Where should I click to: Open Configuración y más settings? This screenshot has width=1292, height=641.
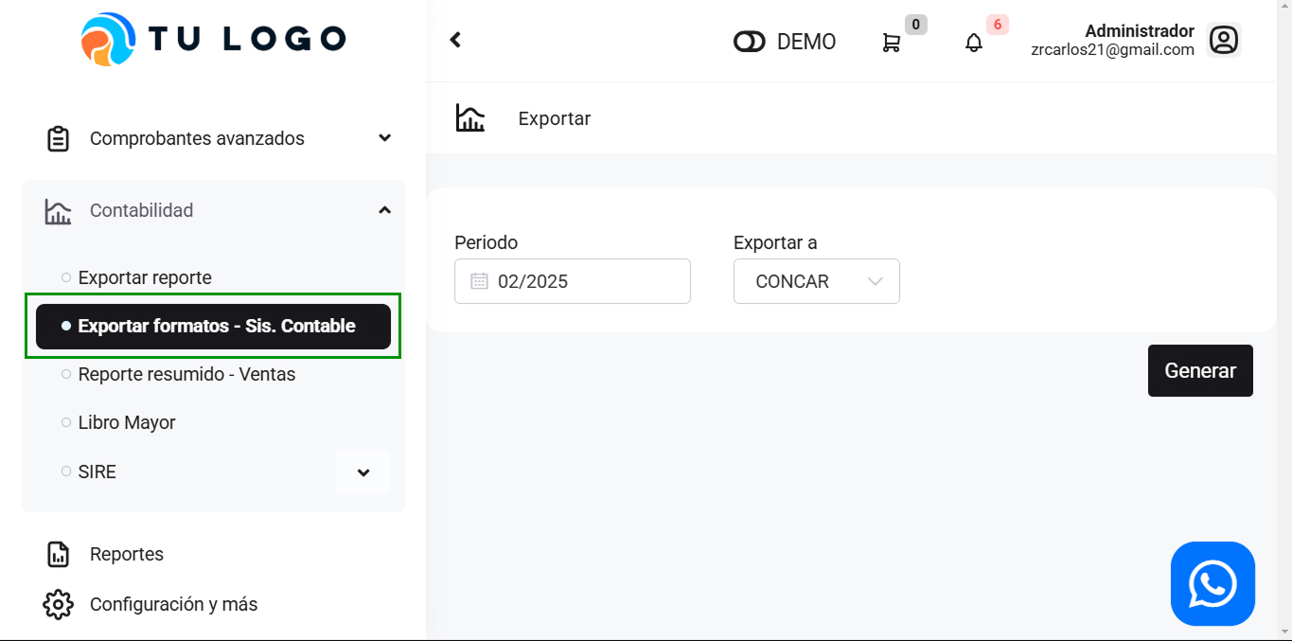pyautogui.click(x=173, y=604)
